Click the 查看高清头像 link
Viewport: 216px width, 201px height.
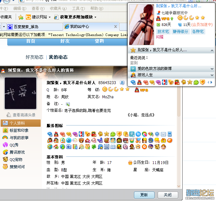coord(21,115)
